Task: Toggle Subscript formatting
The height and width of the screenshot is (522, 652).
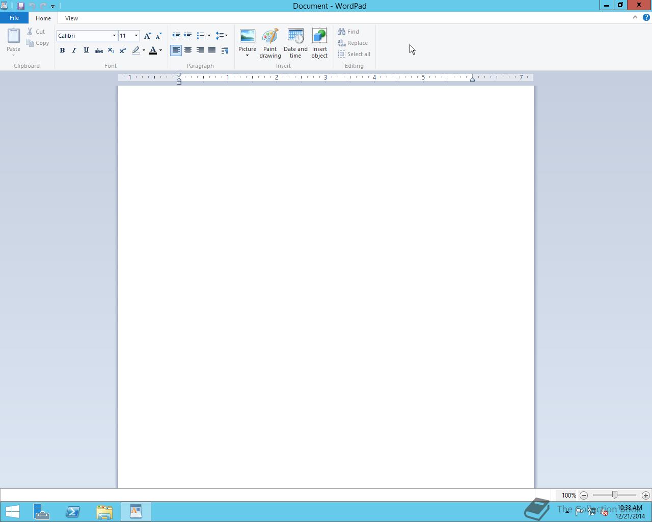Action: (x=111, y=50)
